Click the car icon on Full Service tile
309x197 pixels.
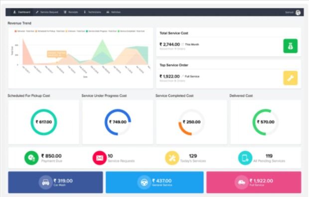(x=242, y=183)
